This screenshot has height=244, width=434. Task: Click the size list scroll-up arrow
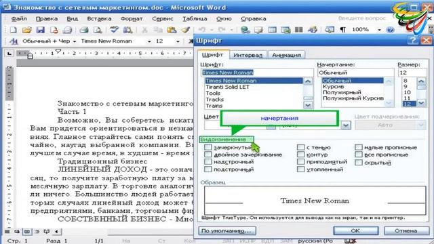click(421, 81)
